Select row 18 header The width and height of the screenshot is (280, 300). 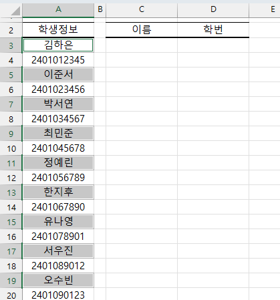tap(11, 266)
